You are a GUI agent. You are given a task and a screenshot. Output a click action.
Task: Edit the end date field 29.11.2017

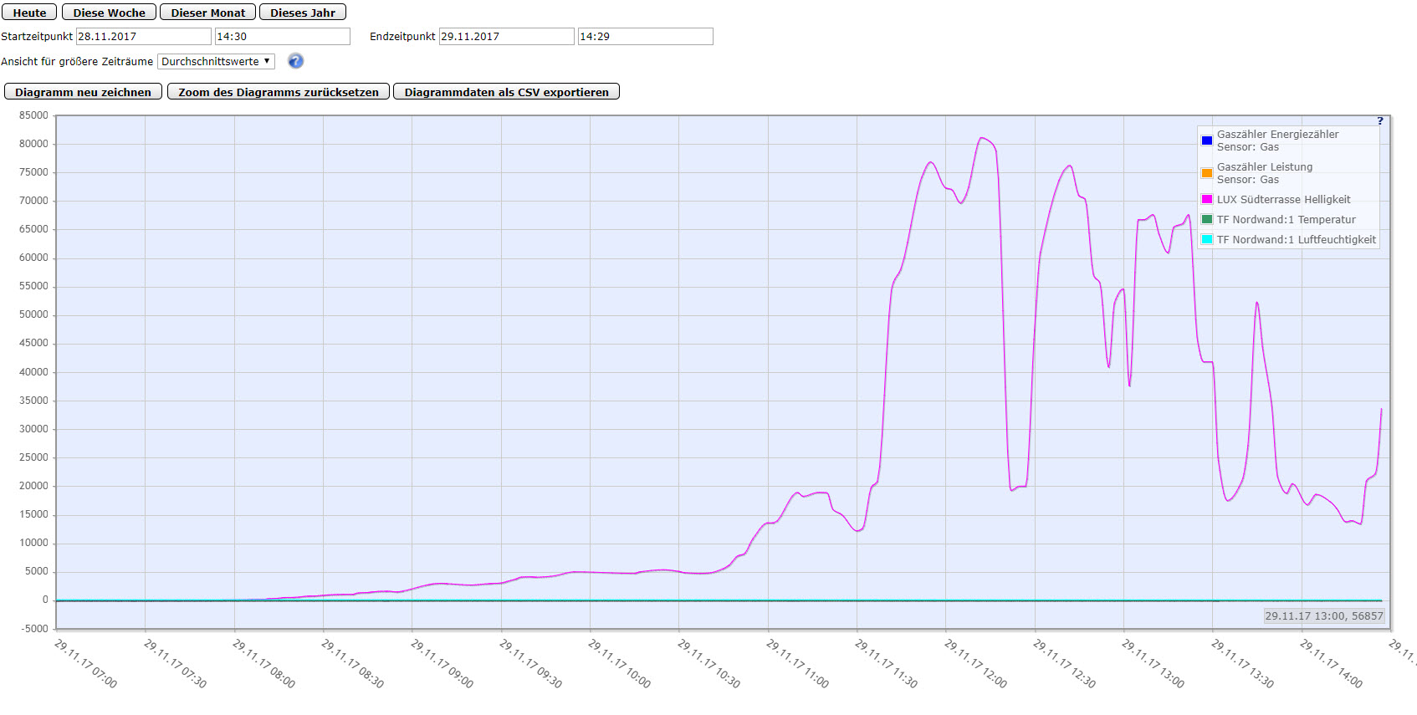click(507, 37)
